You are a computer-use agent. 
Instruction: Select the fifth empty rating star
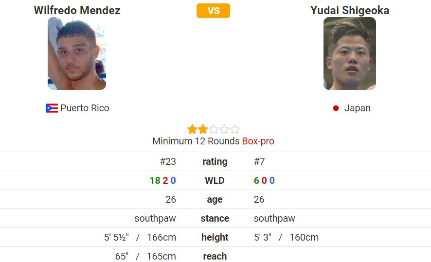235,129
